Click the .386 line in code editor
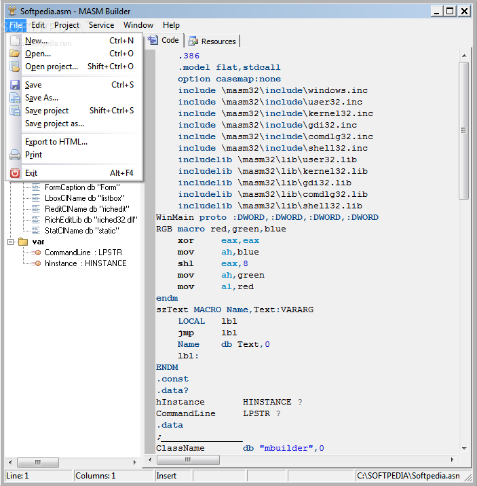This screenshot has width=477, height=486. [189, 56]
